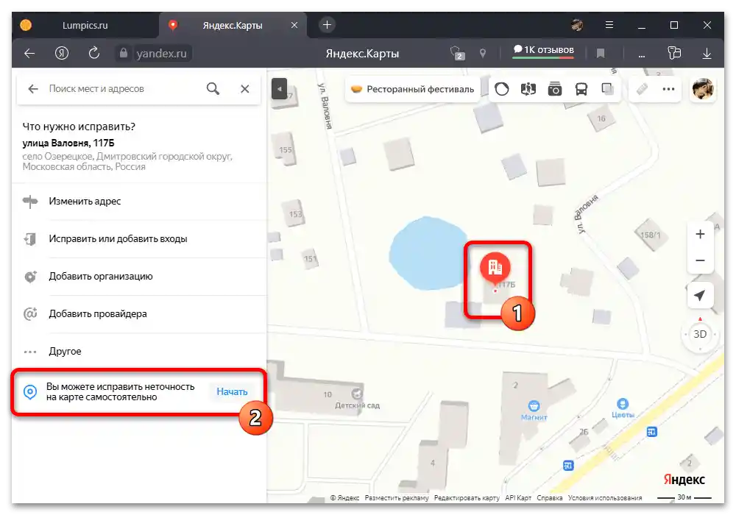This screenshot has width=736, height=515.
Task: Close the Яндекс.Карты tab
Action: 294,25
